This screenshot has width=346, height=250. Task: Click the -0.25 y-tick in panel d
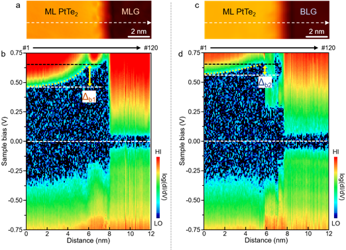193,171
